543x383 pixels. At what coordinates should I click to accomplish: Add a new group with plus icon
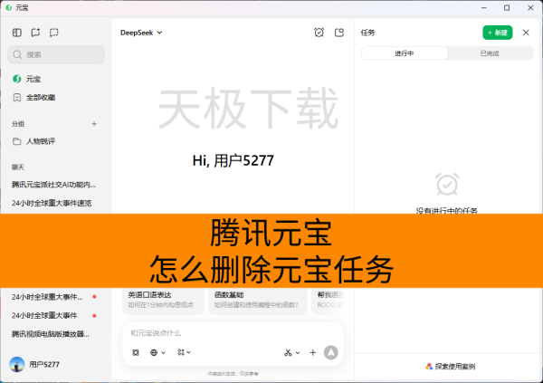[x=94, y=123]
